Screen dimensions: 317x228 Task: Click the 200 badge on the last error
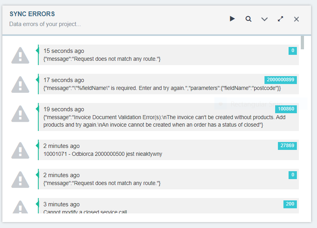pos(290,204)
